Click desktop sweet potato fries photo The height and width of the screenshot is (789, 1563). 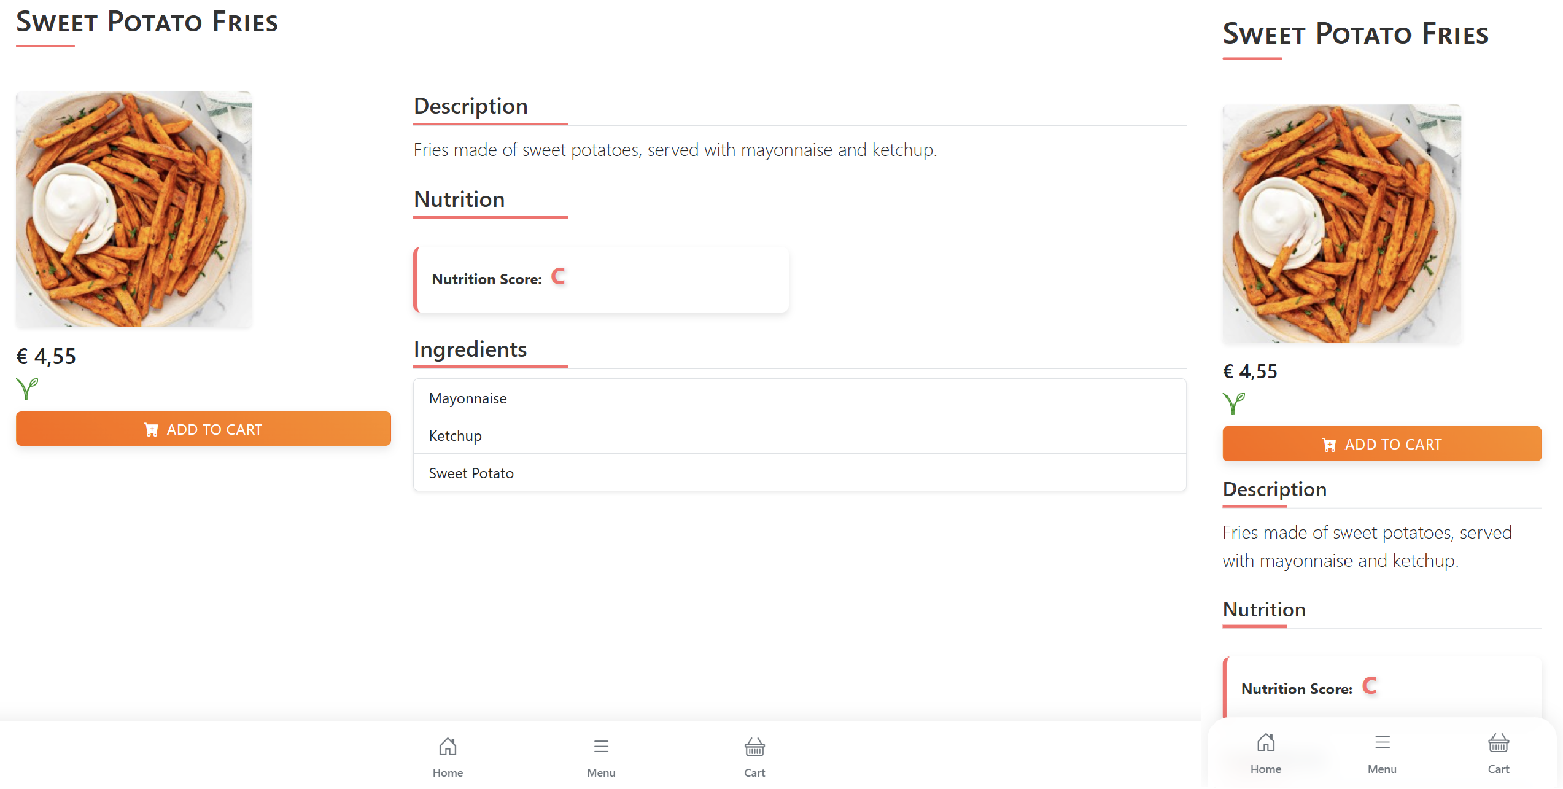pos(134,209)
